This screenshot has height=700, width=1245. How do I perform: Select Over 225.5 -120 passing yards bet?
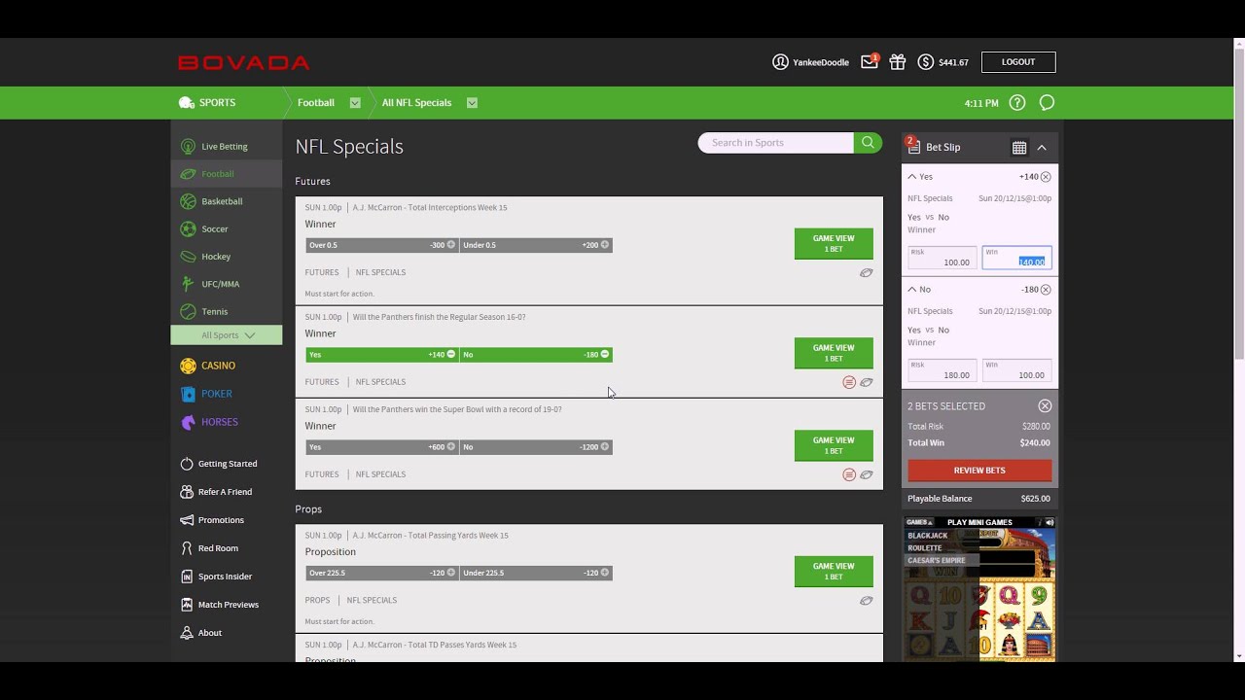point(381,573)
